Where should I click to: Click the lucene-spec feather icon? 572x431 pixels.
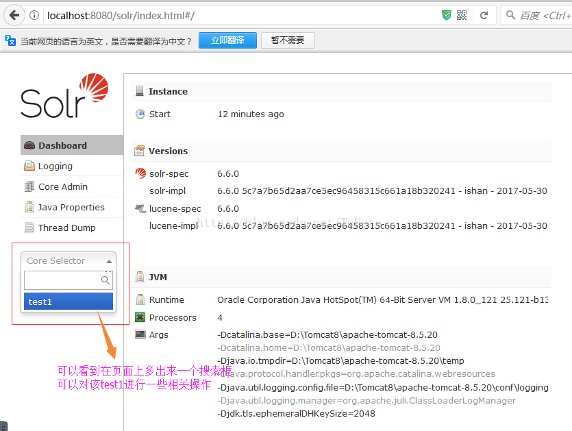pos(140,208)
